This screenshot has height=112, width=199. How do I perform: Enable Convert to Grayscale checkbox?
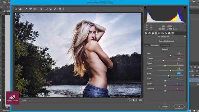[157, 41]
